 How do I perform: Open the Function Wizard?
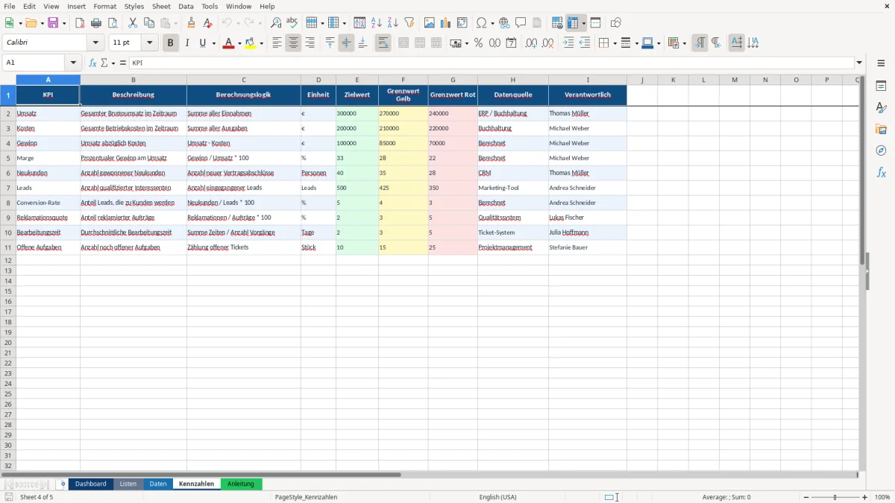click(93, 63)
